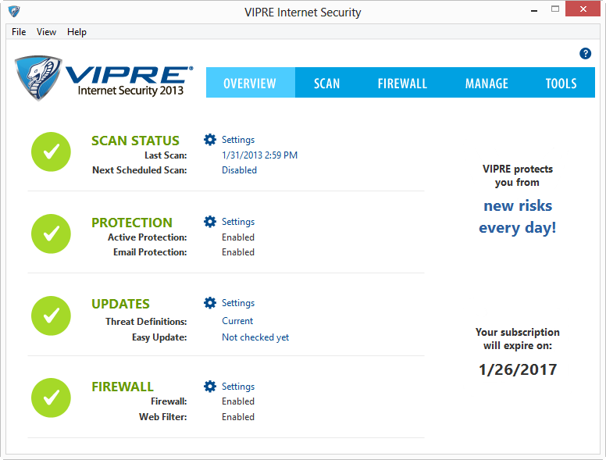Click the Next Scheduled Scan 'Disabled' link
The width and height of the screenshot is (606, 460).
(239, 170)
